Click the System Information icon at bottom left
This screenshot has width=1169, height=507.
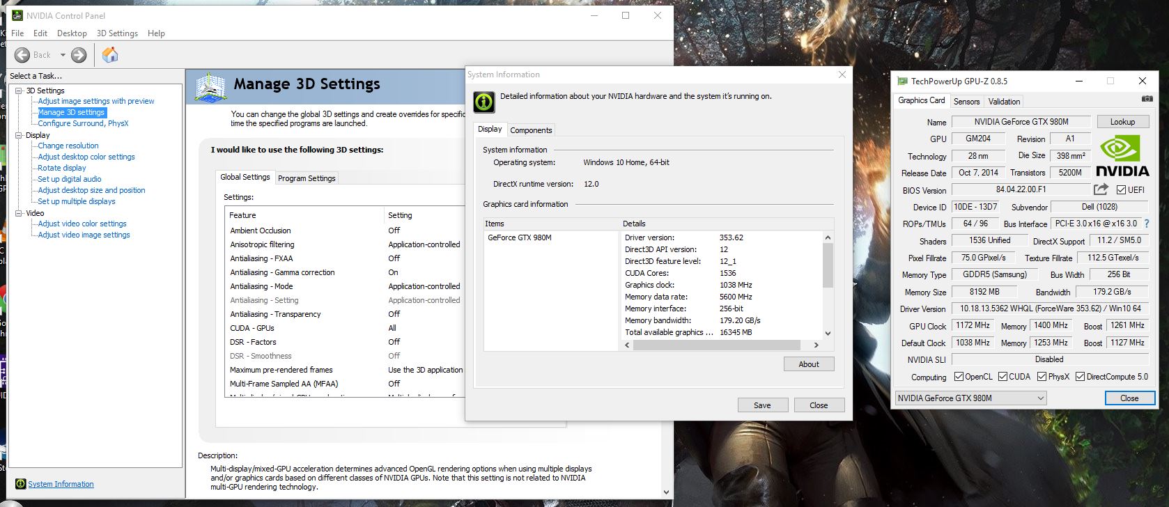pos(21,484)
